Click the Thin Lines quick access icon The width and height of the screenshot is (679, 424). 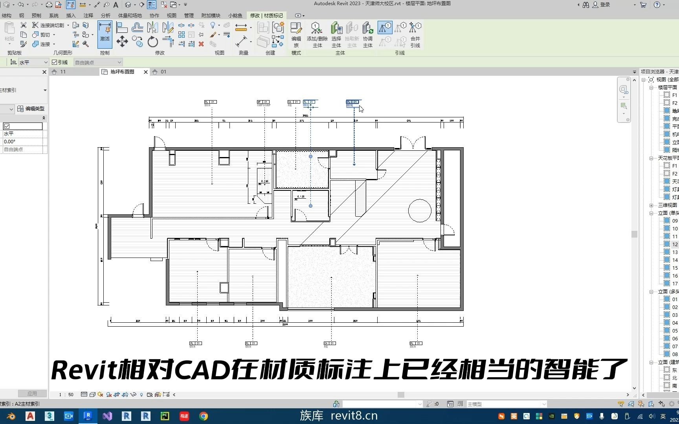point(152,5)
